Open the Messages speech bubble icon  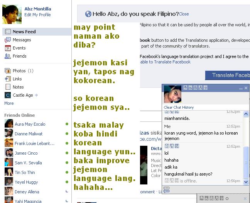(x=8, y=40)
